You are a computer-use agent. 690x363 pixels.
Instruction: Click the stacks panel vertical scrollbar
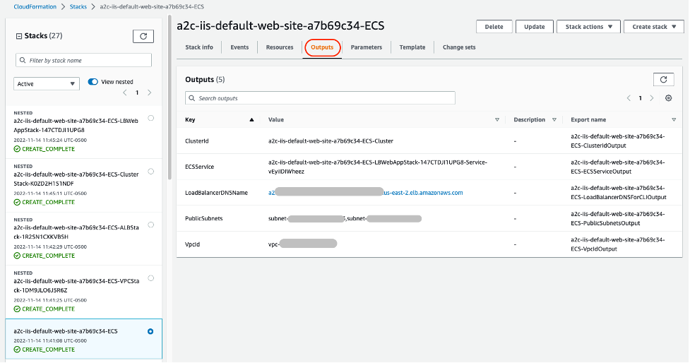pyautogui.click(x=170, y=97)
